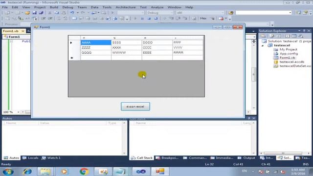313x176 pixels.
Task: Click Solution Explorer Refresh icon
Action: [x=279, y=36]
